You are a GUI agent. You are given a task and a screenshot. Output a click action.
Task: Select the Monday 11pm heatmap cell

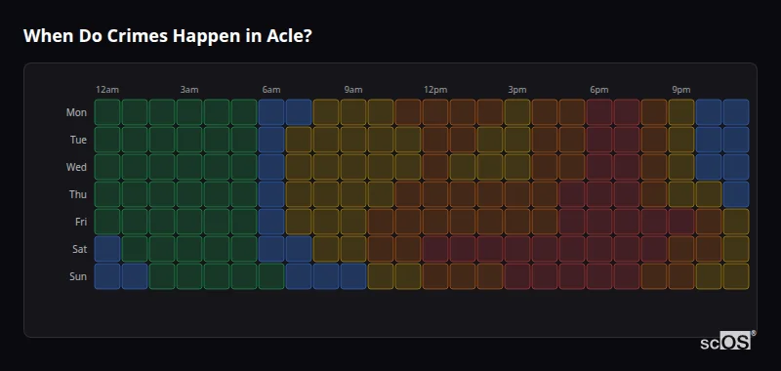pos(736,112)
